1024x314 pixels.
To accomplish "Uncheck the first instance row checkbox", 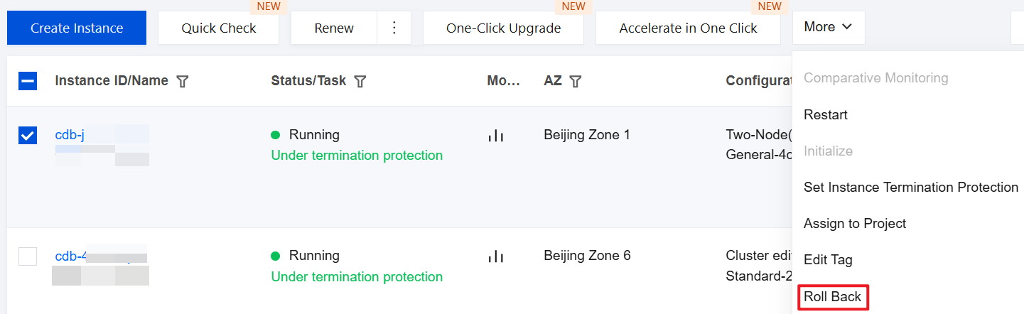I will pos(28,135).
